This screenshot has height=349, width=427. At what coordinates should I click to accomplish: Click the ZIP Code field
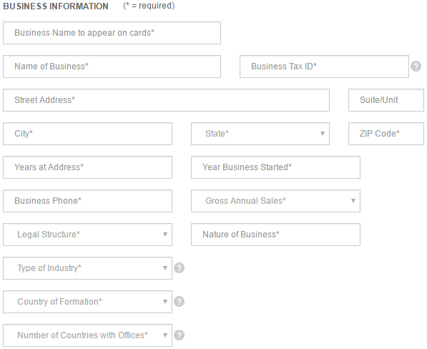[386, 134]
